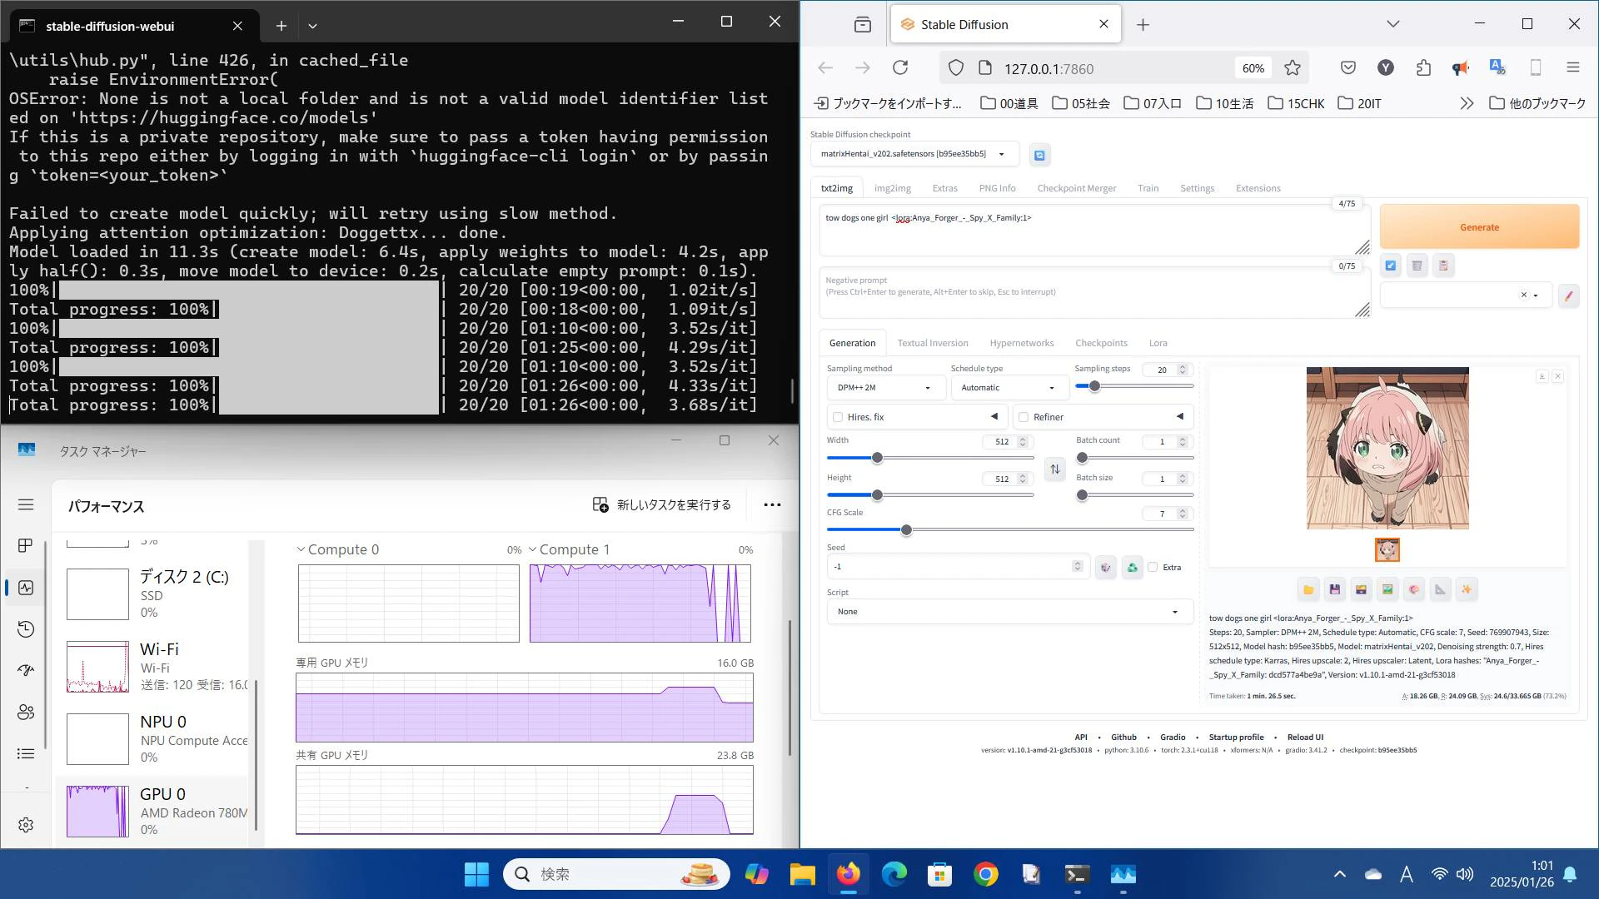This screenshot has width=1599, height=899.
Task: Open the Task Manager details list page
Action: [x=26, y=754]
